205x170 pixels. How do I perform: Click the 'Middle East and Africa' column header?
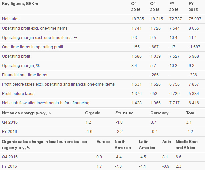(187, 144)
